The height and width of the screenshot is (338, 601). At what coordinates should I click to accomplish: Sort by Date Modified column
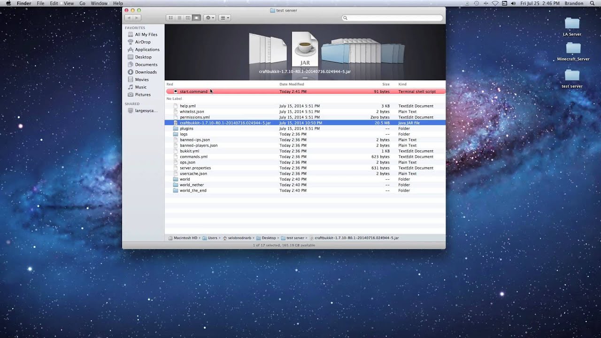click(292, 84)
